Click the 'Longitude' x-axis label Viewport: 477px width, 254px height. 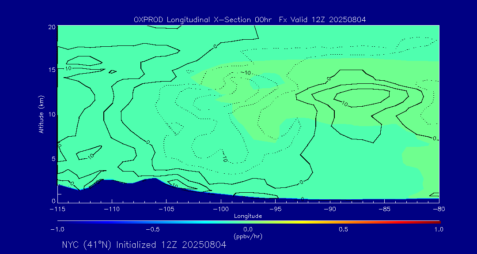(x=248, y=216)
